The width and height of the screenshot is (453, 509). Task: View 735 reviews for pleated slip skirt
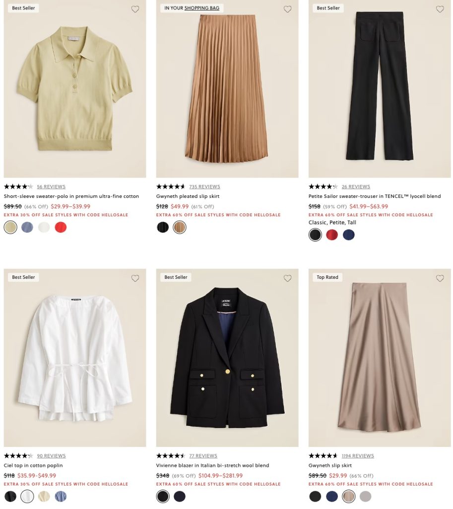coord(204,187)
